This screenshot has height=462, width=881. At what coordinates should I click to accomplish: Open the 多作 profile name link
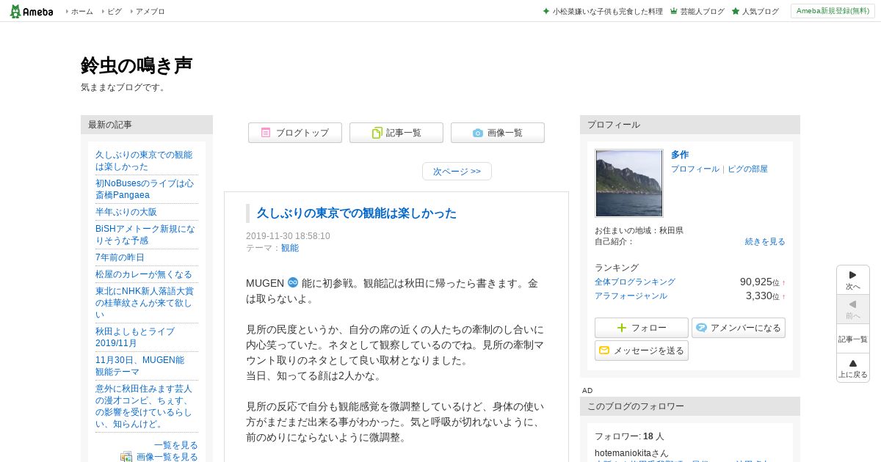point(680,155)
